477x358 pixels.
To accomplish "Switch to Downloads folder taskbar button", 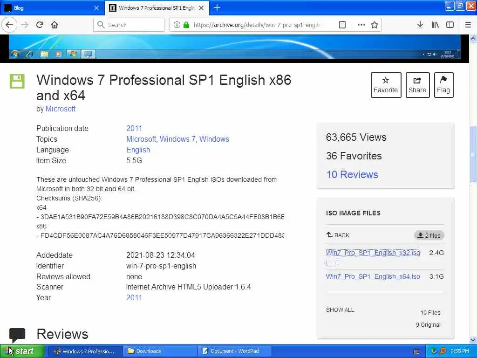I will coord(161,351).
